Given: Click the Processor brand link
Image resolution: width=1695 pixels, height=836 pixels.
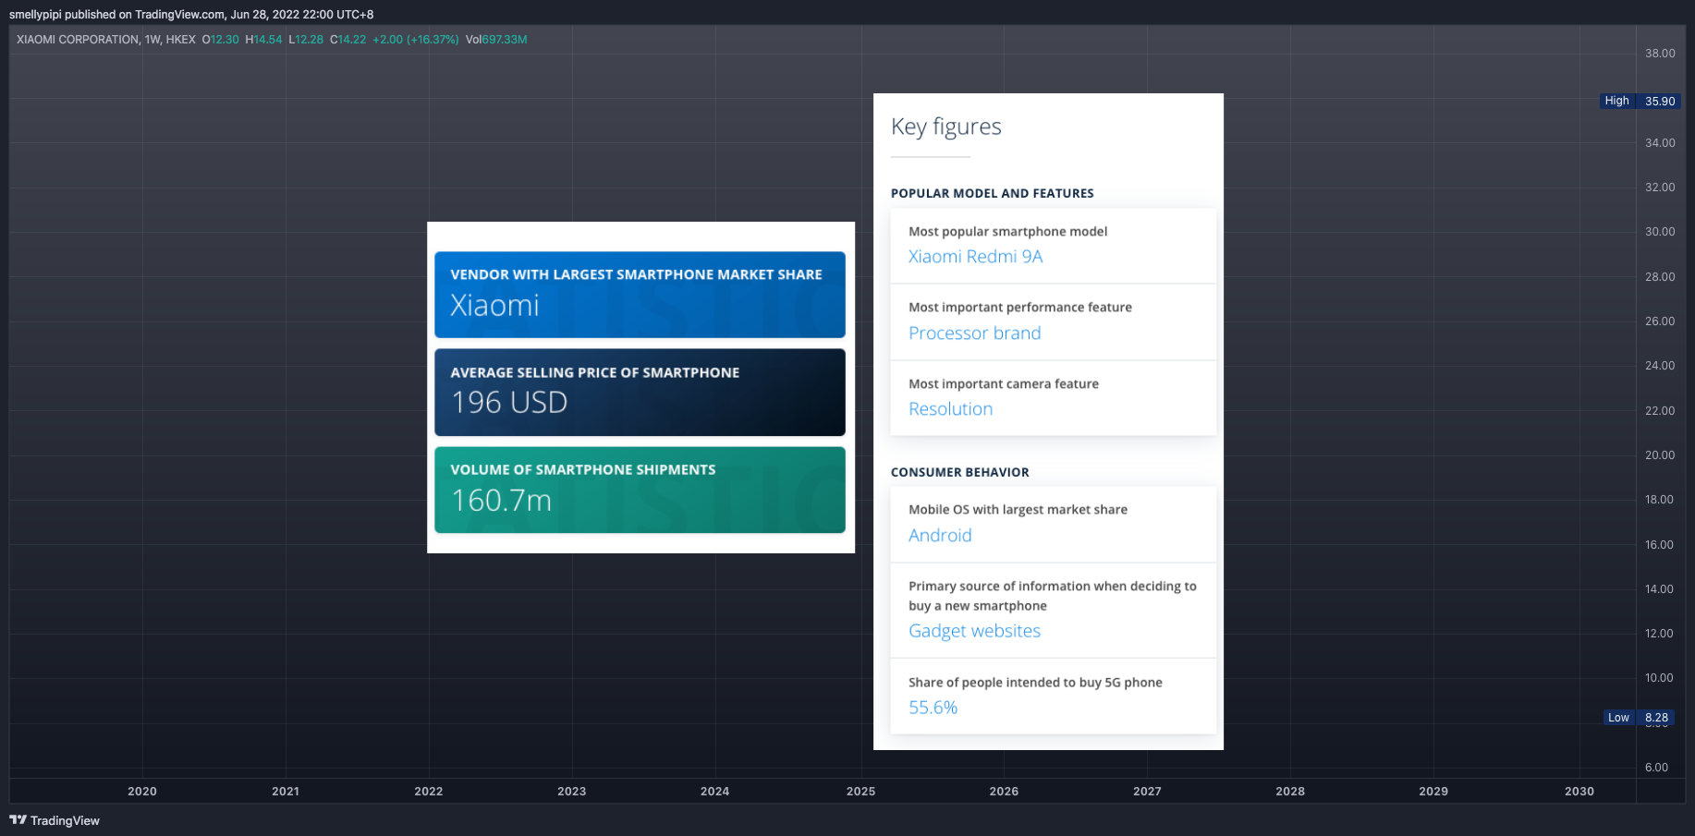Looking at the screenshot, I should 974,333.
